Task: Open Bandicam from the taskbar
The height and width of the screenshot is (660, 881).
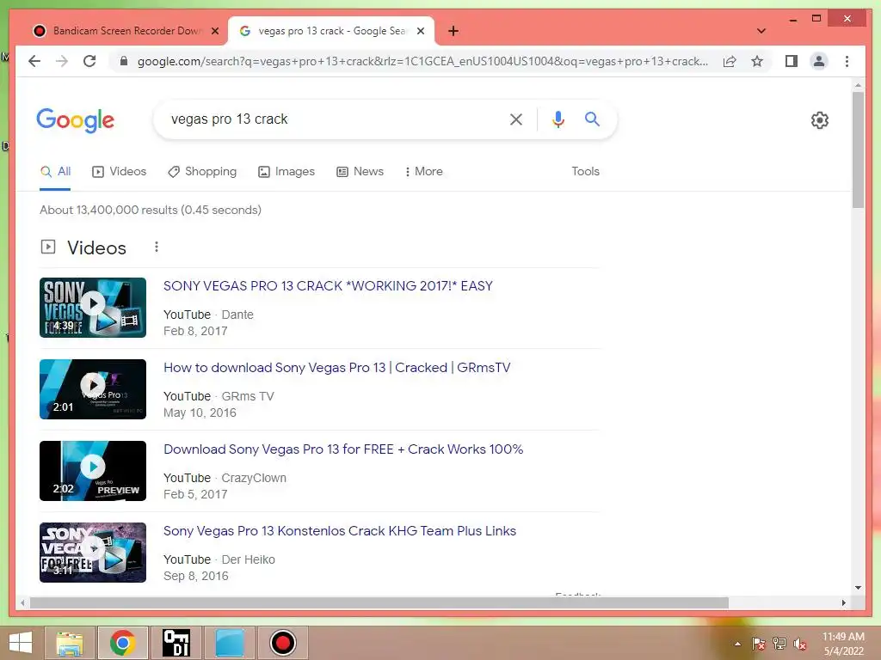Action: (282, 643)
